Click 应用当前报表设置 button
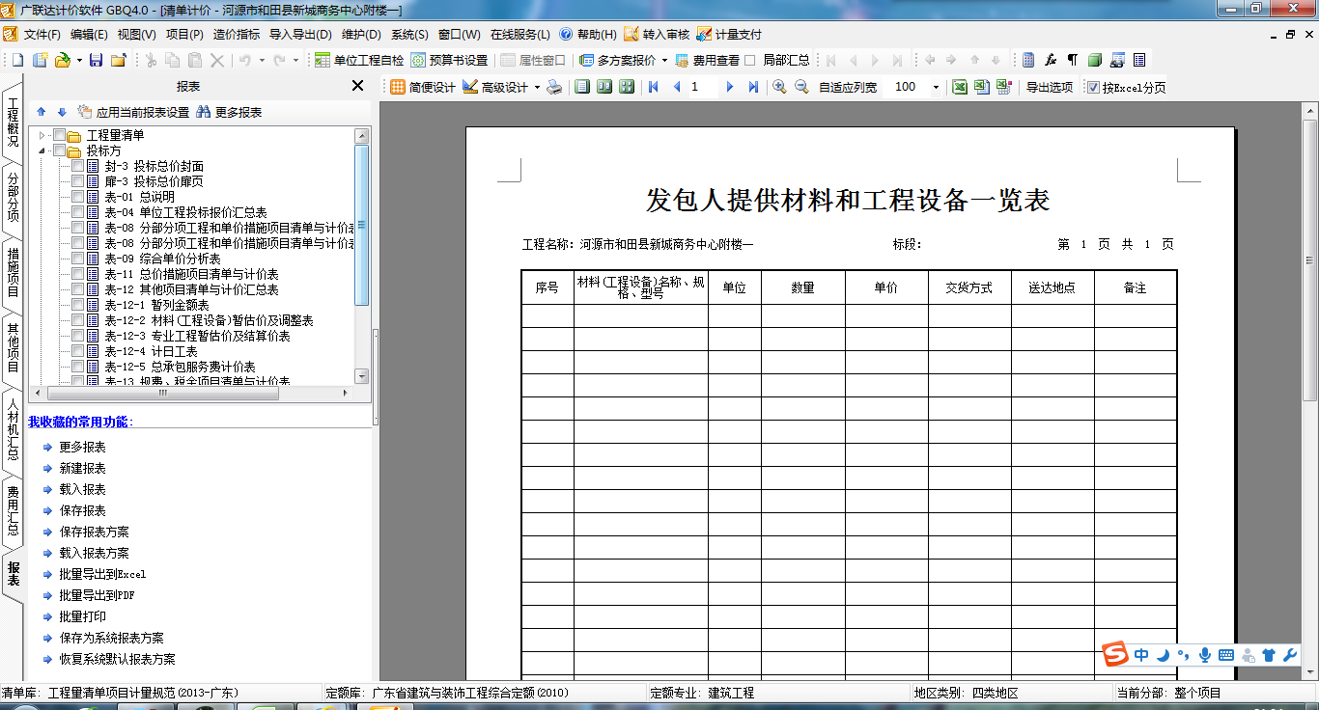Viewport: 1319px width, 710px height. [x=134, y=112]
